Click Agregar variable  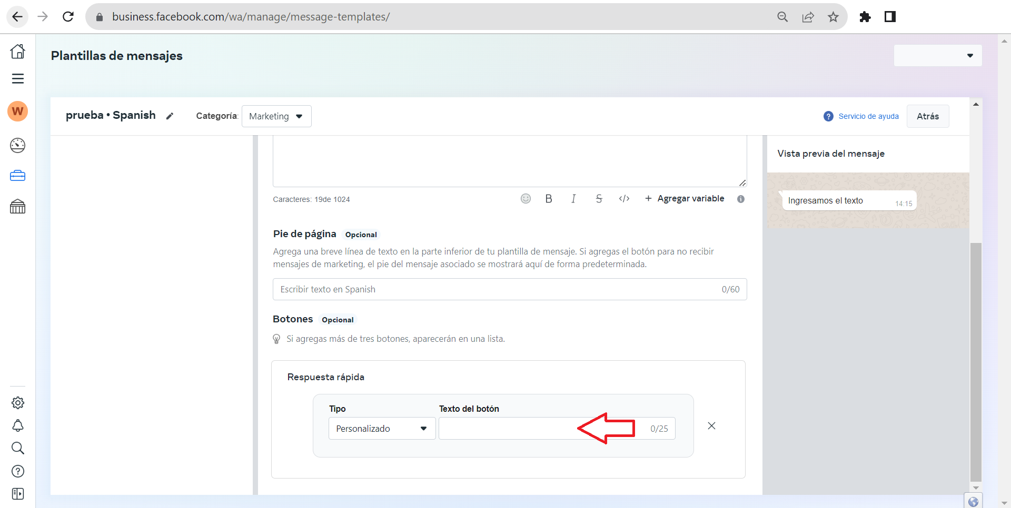click(x=685, y=199)
